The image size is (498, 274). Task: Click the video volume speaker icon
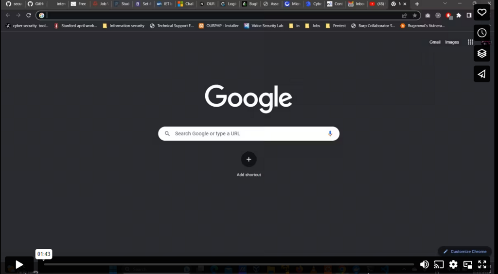click(x=424, y=264)
